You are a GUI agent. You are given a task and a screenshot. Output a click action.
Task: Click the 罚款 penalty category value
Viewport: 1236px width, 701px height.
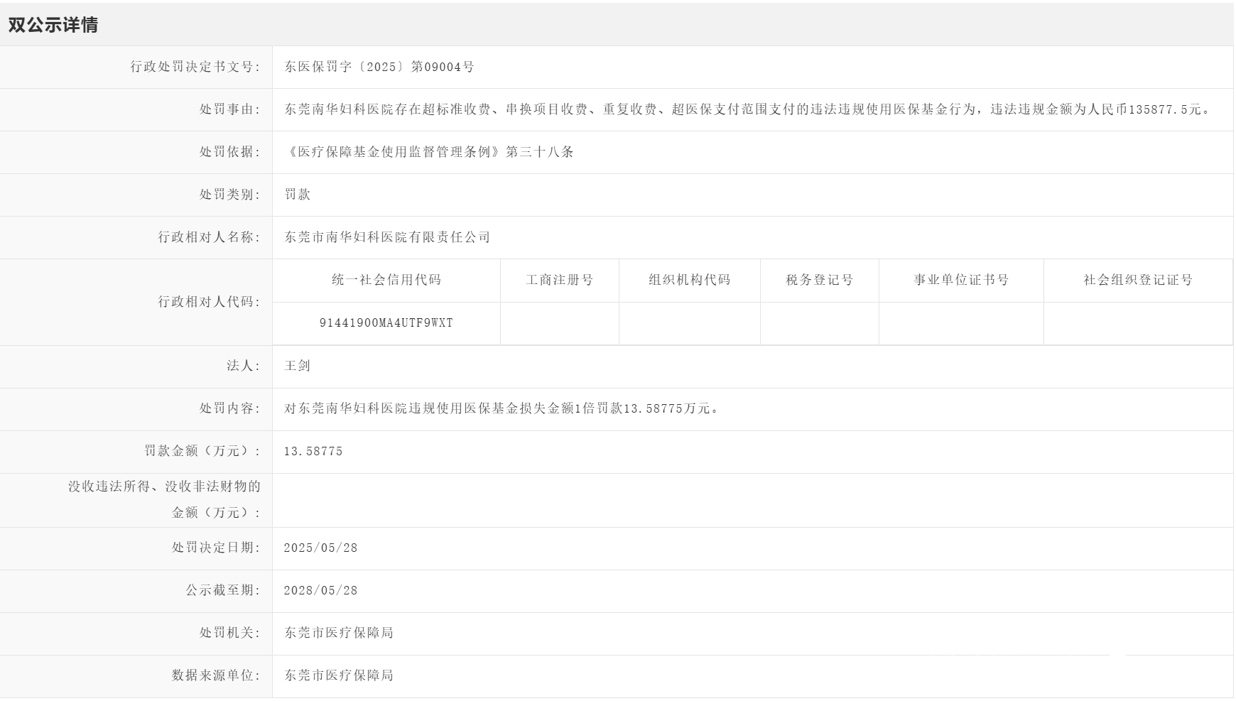(298, 195)
